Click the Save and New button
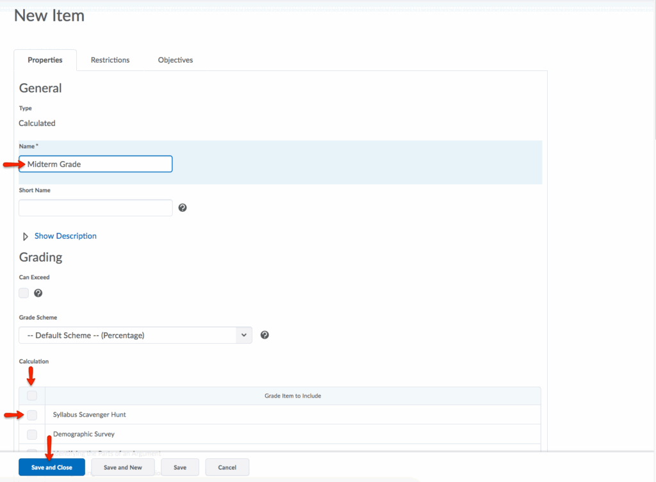The height and width of the screenshot is (482, 656). coord(123,467)
